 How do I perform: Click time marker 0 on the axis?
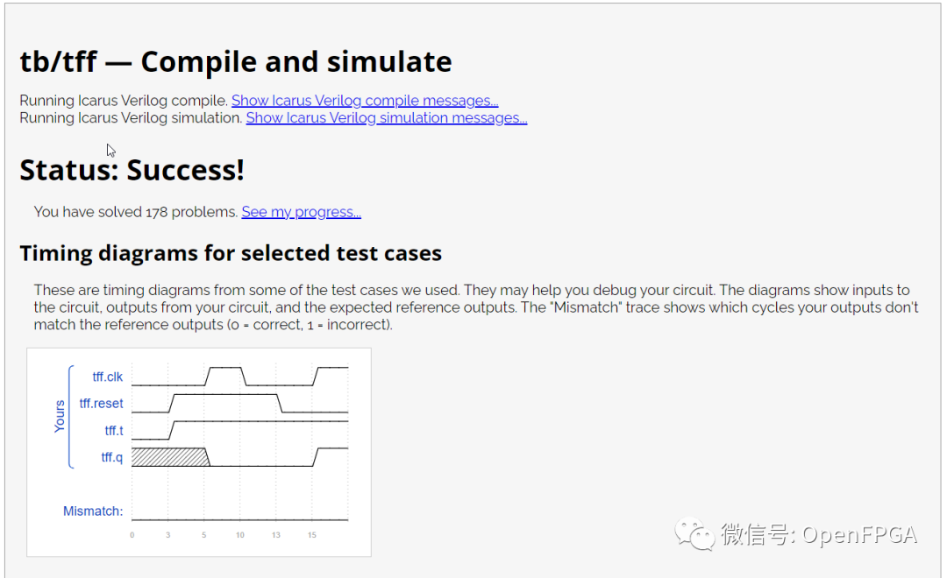(132, 534)
